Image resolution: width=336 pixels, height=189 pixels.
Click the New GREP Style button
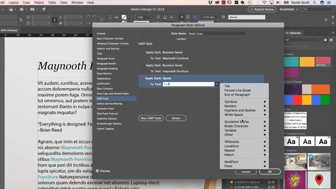[151, 118]
